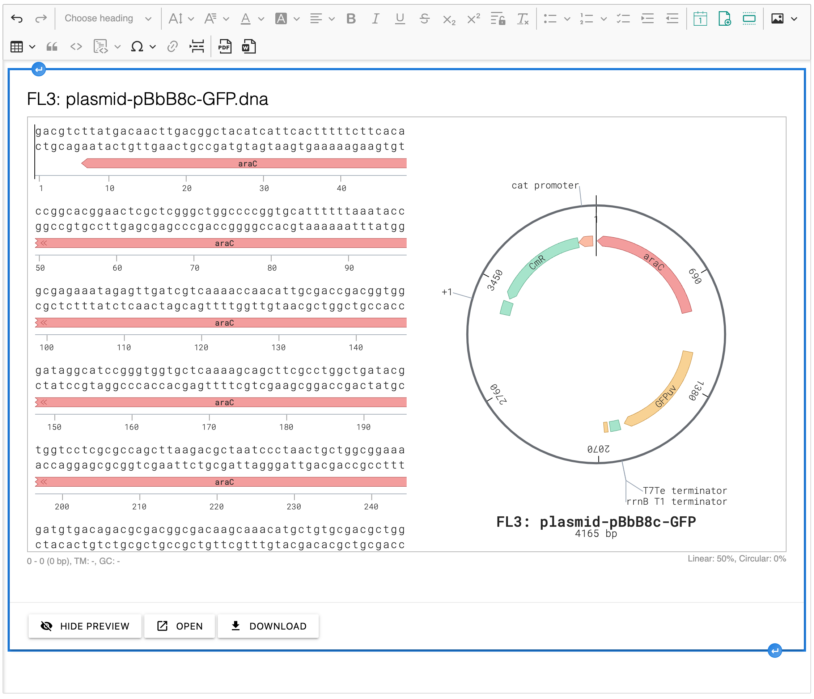Click the redo arrow icon
The height and width of the screenshot is (699, 814).
tap(41, 18)
